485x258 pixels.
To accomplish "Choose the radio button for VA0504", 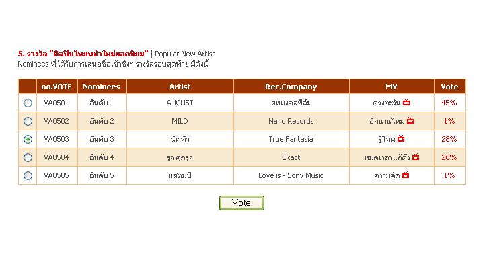I will 28,158.
